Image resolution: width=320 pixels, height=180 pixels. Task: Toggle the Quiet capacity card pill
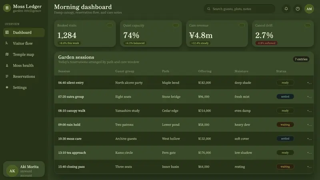[176, 25]
